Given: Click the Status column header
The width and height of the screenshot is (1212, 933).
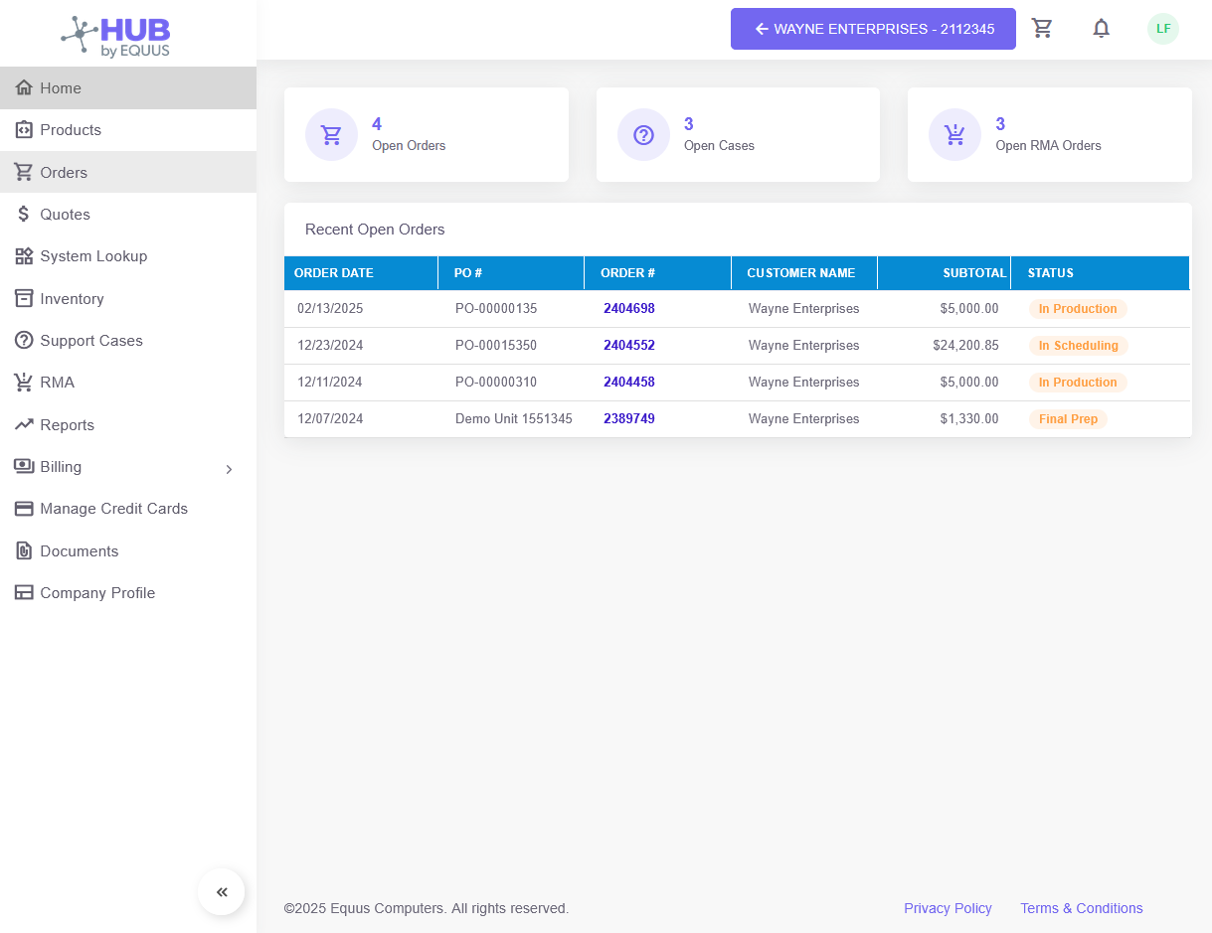Looking at the screenshot, I should click(x=1101, y=273).
